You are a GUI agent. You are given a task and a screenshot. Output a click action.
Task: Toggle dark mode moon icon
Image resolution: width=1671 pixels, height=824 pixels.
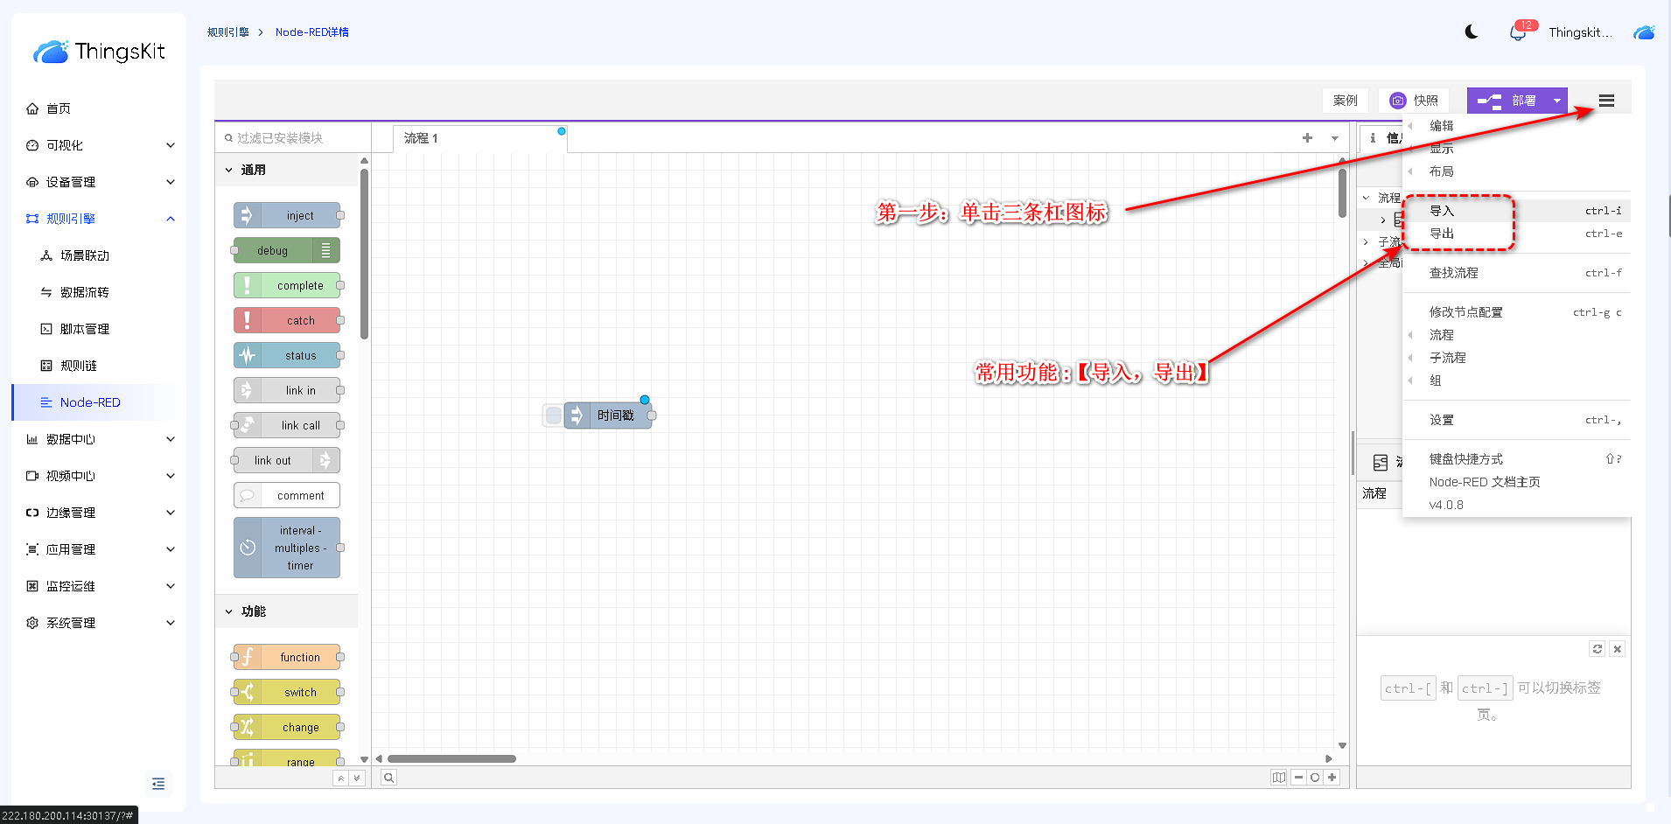click(x=1472, y=32)
